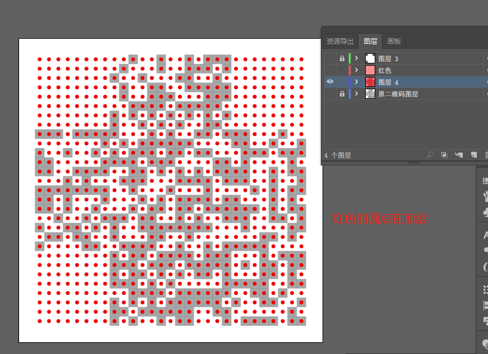Select the layer named 红色
The height and width of the screenshot is (354, 488).
pos(385,70)
